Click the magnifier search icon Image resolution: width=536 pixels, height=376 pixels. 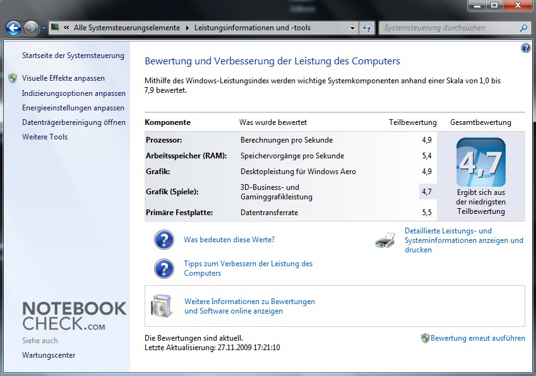[524, 28]
